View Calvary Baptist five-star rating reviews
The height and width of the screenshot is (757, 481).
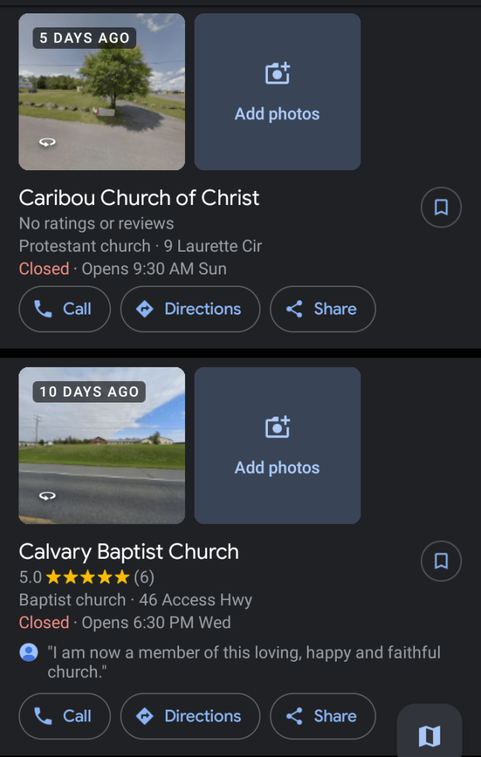point(87,576)
